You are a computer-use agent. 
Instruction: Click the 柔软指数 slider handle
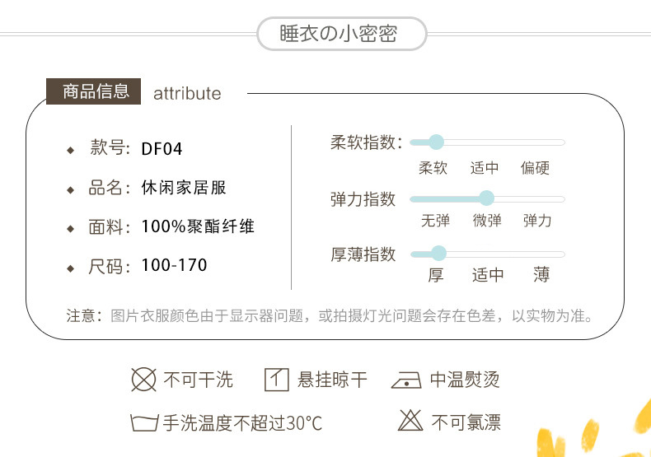[x=436, y=142]
